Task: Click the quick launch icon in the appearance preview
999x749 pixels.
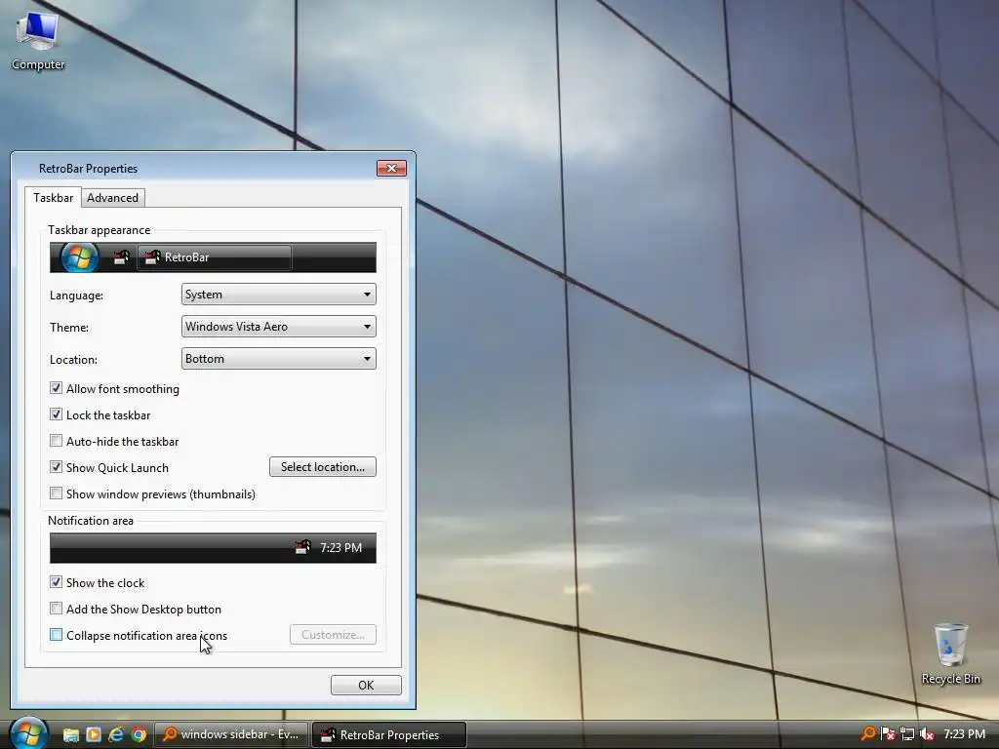Action: coord(121,257)
